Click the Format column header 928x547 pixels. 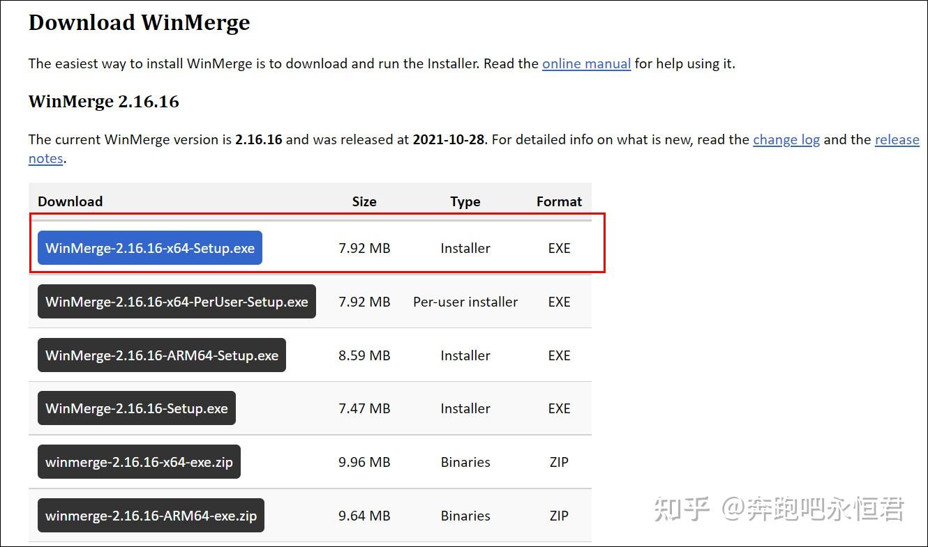559,201
